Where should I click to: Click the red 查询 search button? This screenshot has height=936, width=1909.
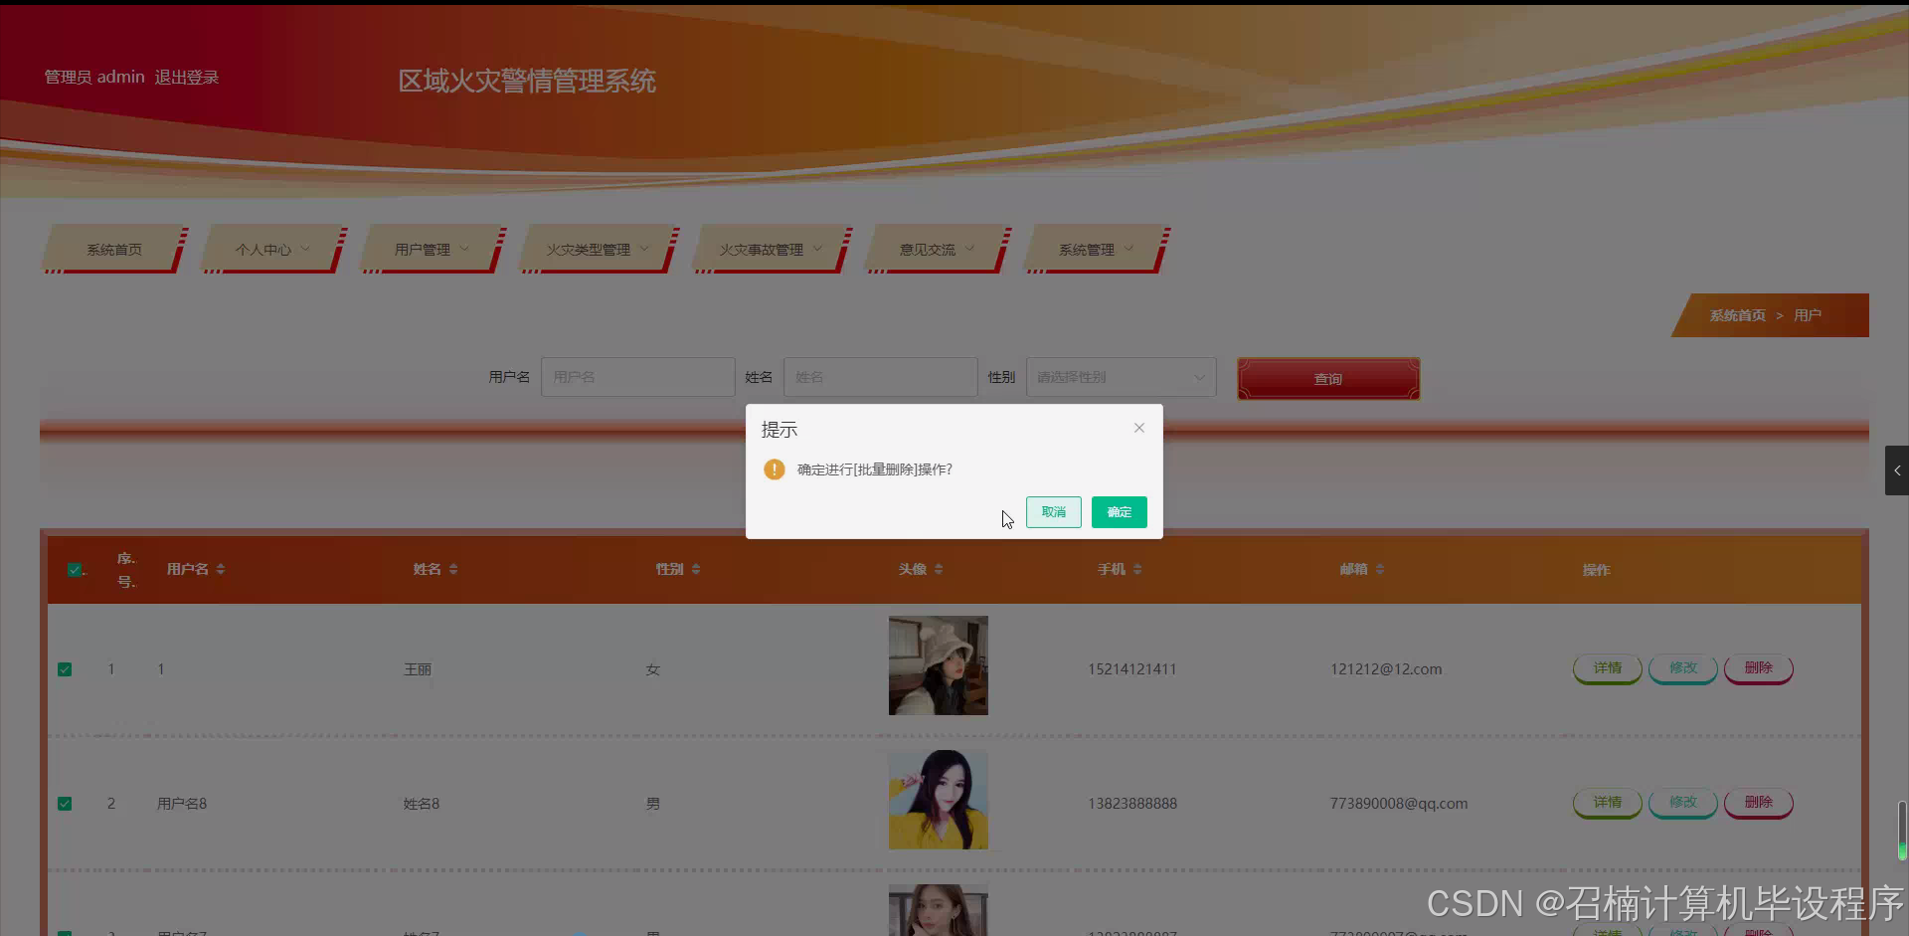click(x=1328, y=379)
